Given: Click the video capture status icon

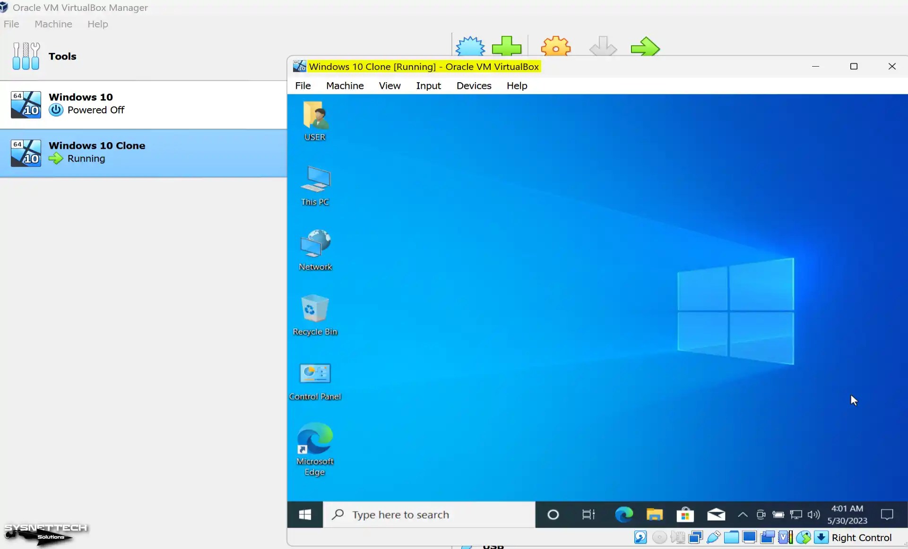Looking at the screenshot, I should click(x=767, y=537).
